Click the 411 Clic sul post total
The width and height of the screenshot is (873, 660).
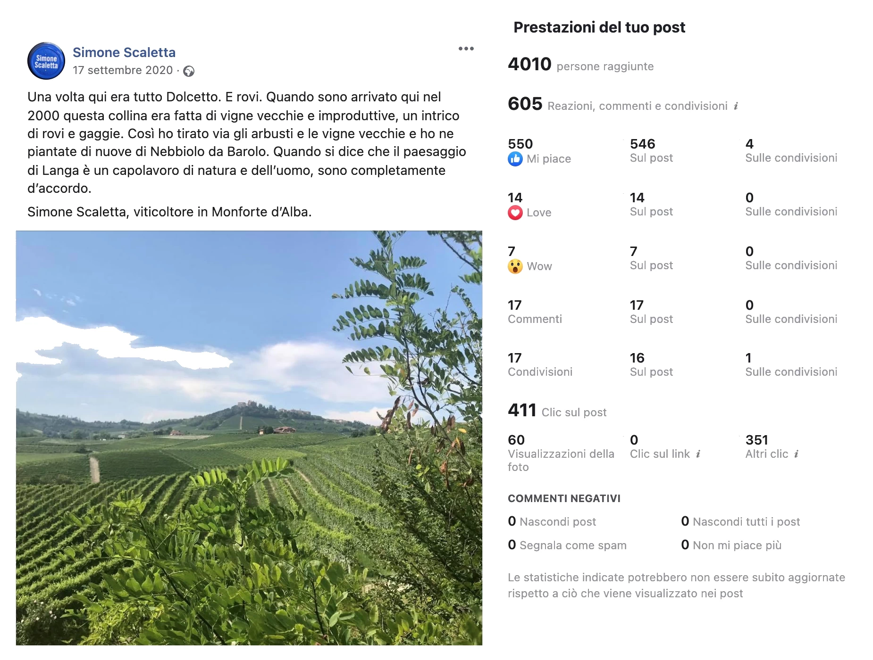pyautogui.click(x=557, y=410)
